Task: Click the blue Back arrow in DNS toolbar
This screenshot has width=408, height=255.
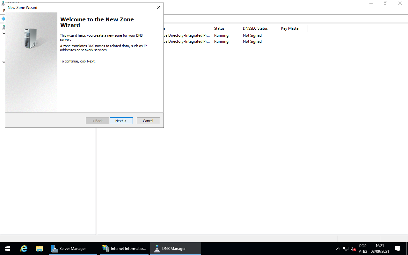Action: pyautogui.click(x=3, y=19)
